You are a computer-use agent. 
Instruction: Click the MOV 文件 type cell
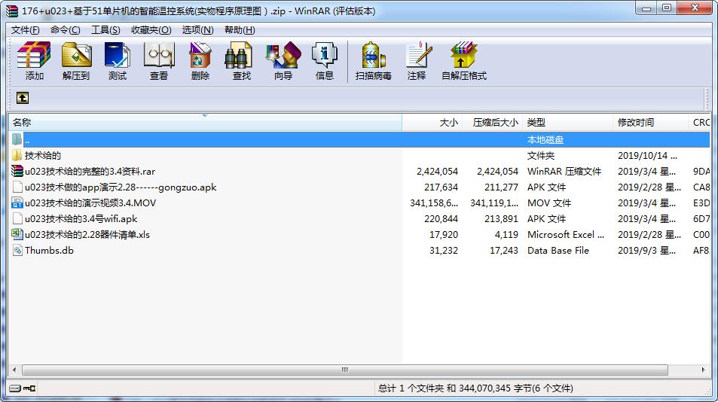pyautogui.click(x=549, y=203)
